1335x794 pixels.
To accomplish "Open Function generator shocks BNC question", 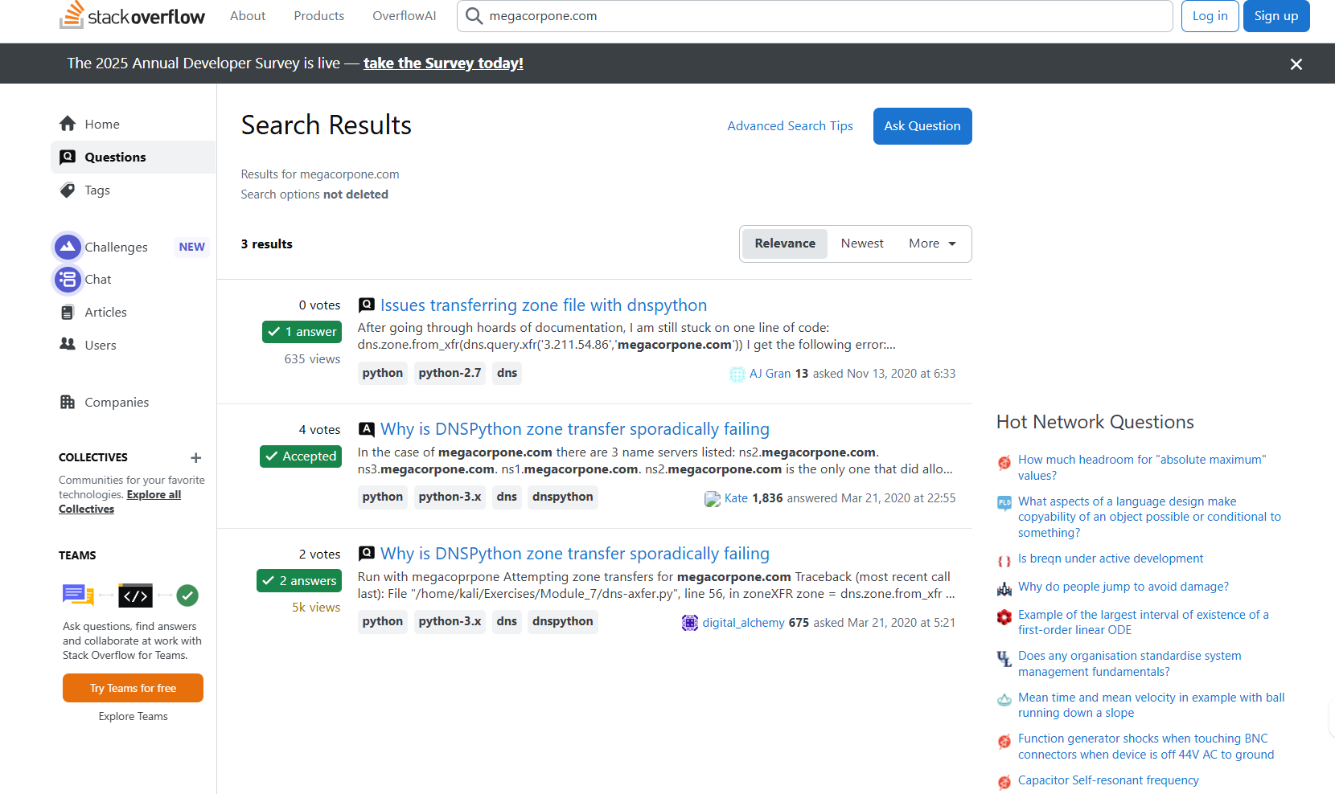I will 1146,747.
